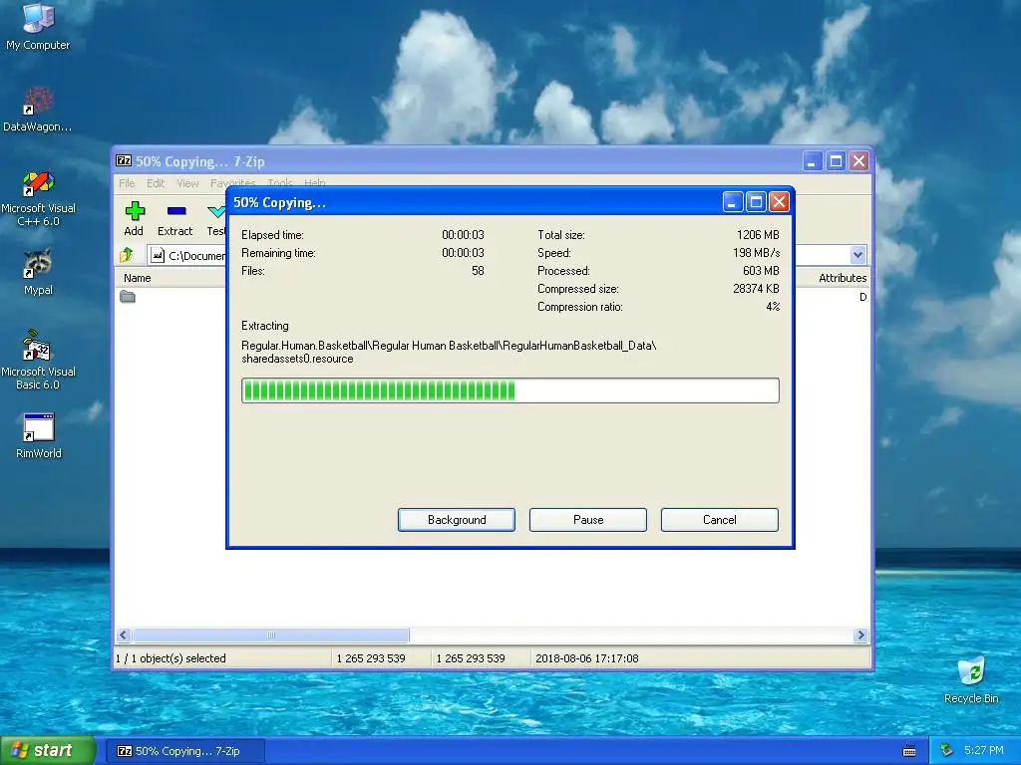Open the Recycle Bin
The height and width of the screenshot is (765, 1021).
(x=971, y=680)
